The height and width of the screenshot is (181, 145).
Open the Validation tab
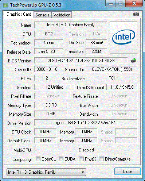62,15
